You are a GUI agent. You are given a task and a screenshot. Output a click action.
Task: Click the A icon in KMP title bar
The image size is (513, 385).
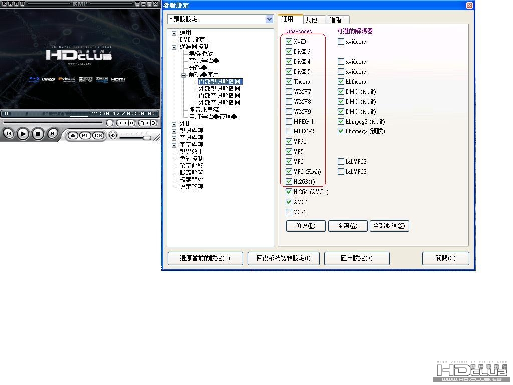tap(16, 4)
